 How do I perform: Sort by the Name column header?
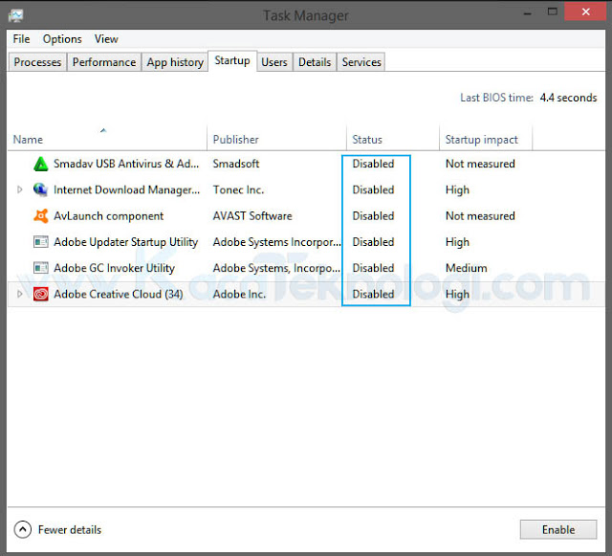pos(107,140)
